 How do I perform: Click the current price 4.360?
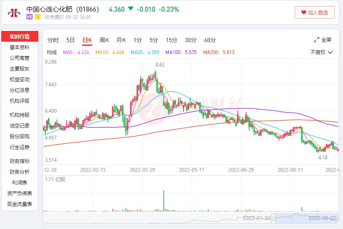click(117, 9)
